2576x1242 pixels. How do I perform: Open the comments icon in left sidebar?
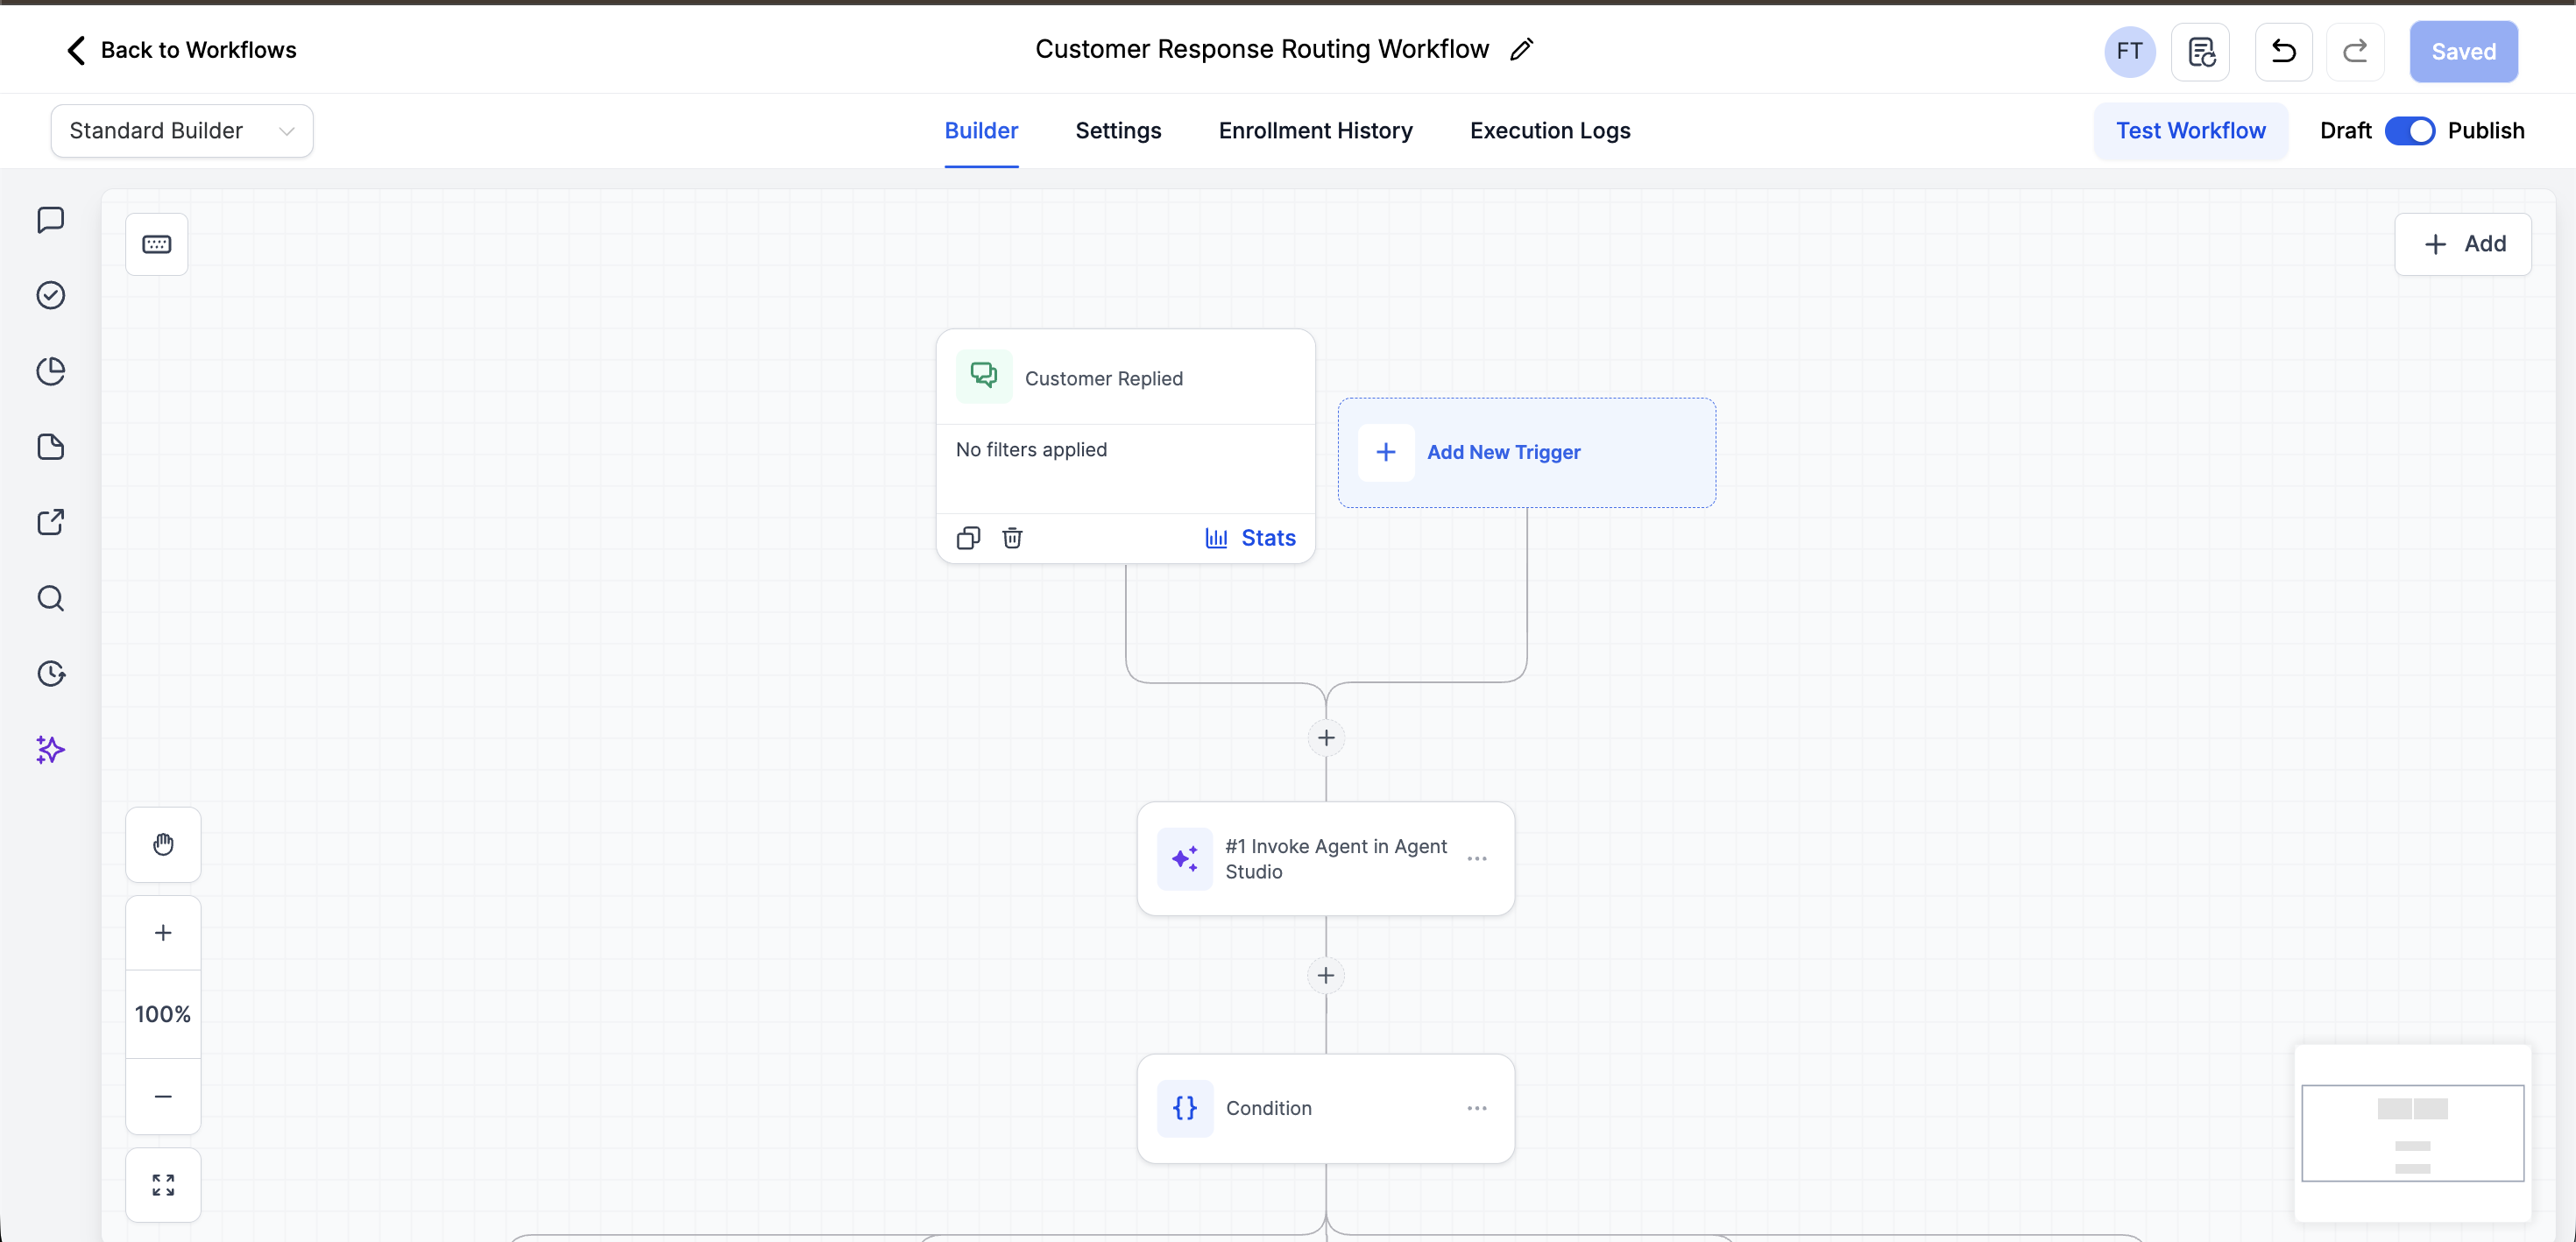[50, 220]
